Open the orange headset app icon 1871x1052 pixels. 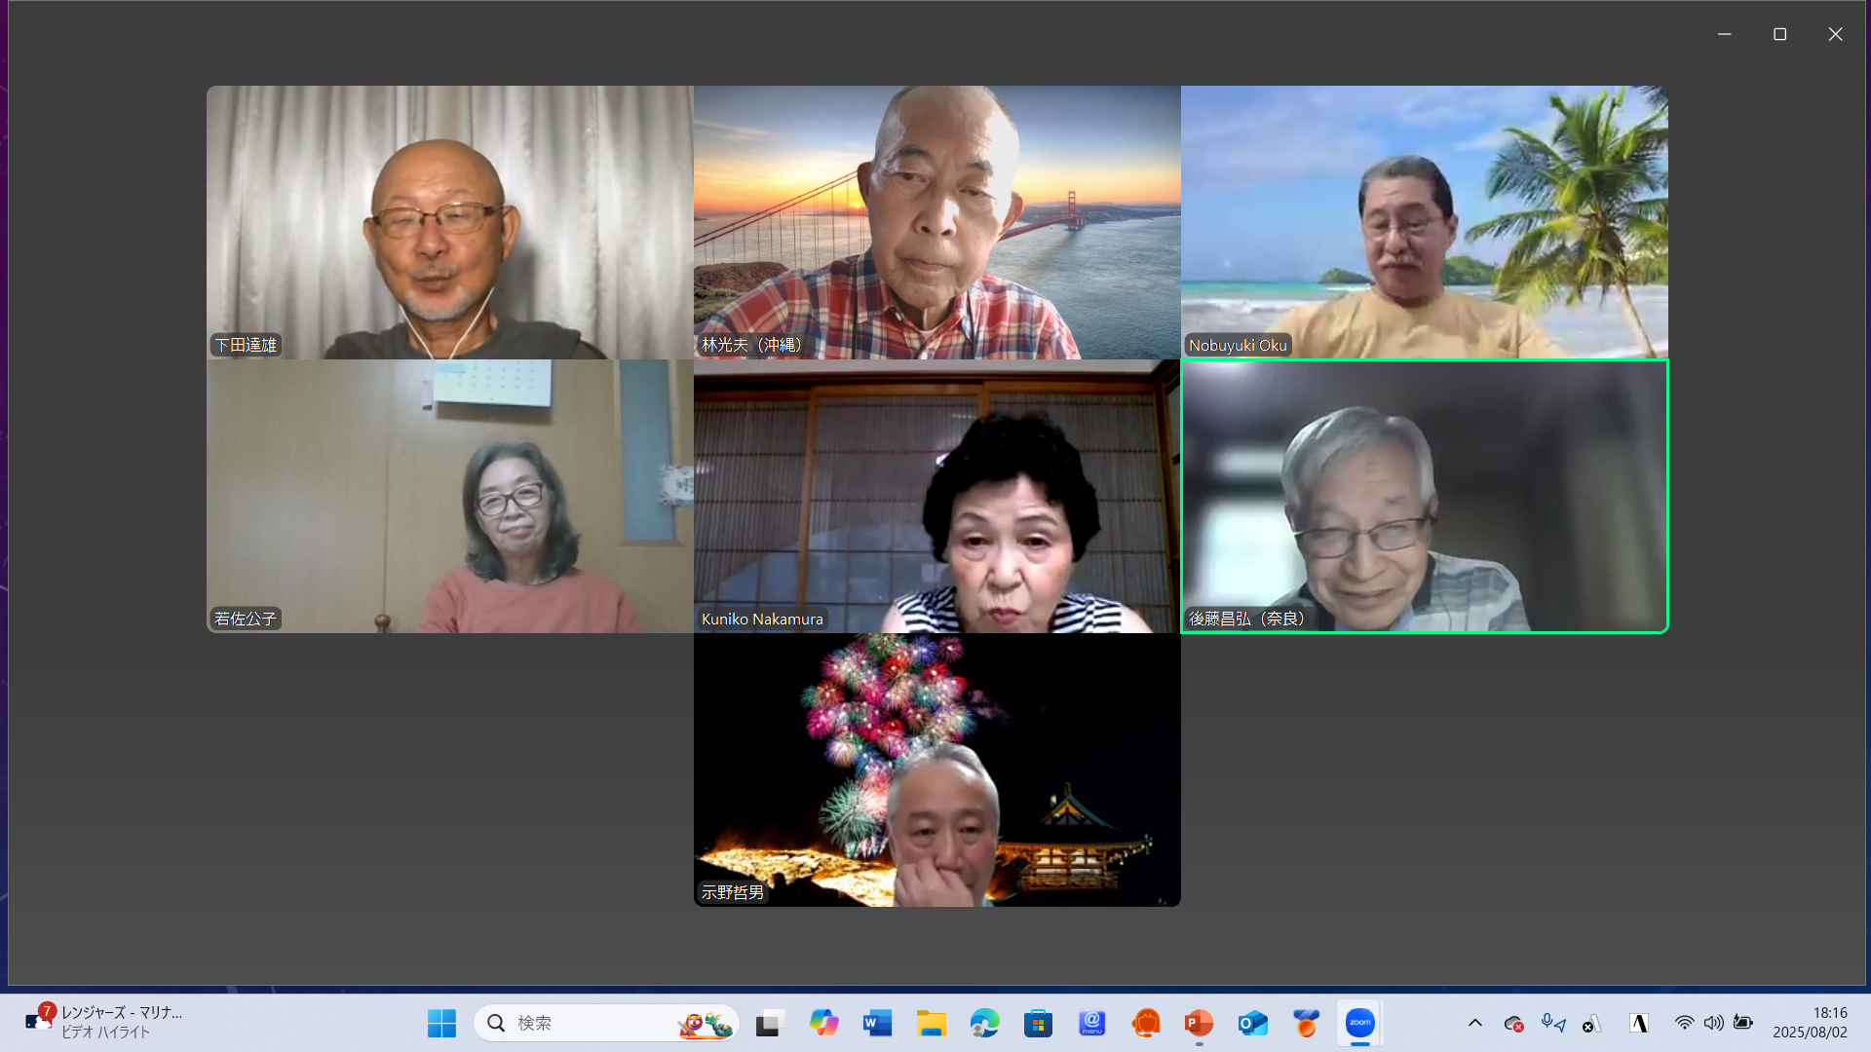[1146, 1023]
